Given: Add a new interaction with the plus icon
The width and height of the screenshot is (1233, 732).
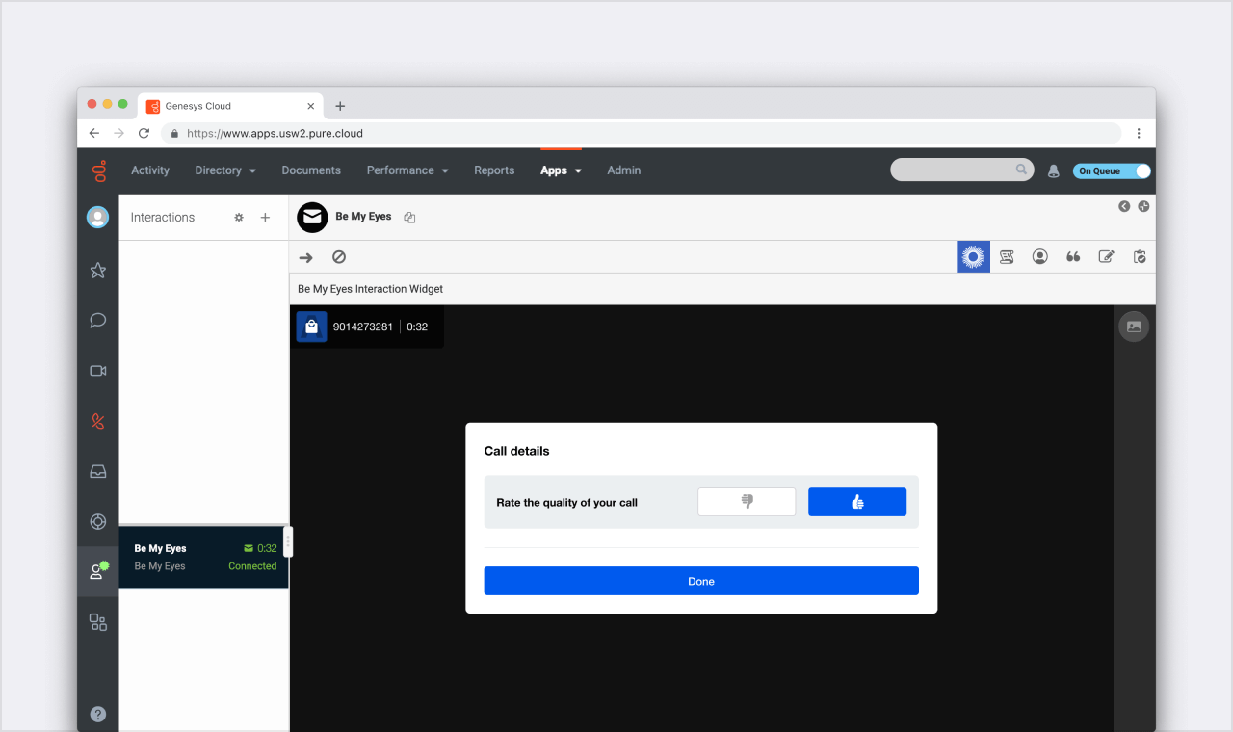Looking at the screenshot, I should click(265, 218).
